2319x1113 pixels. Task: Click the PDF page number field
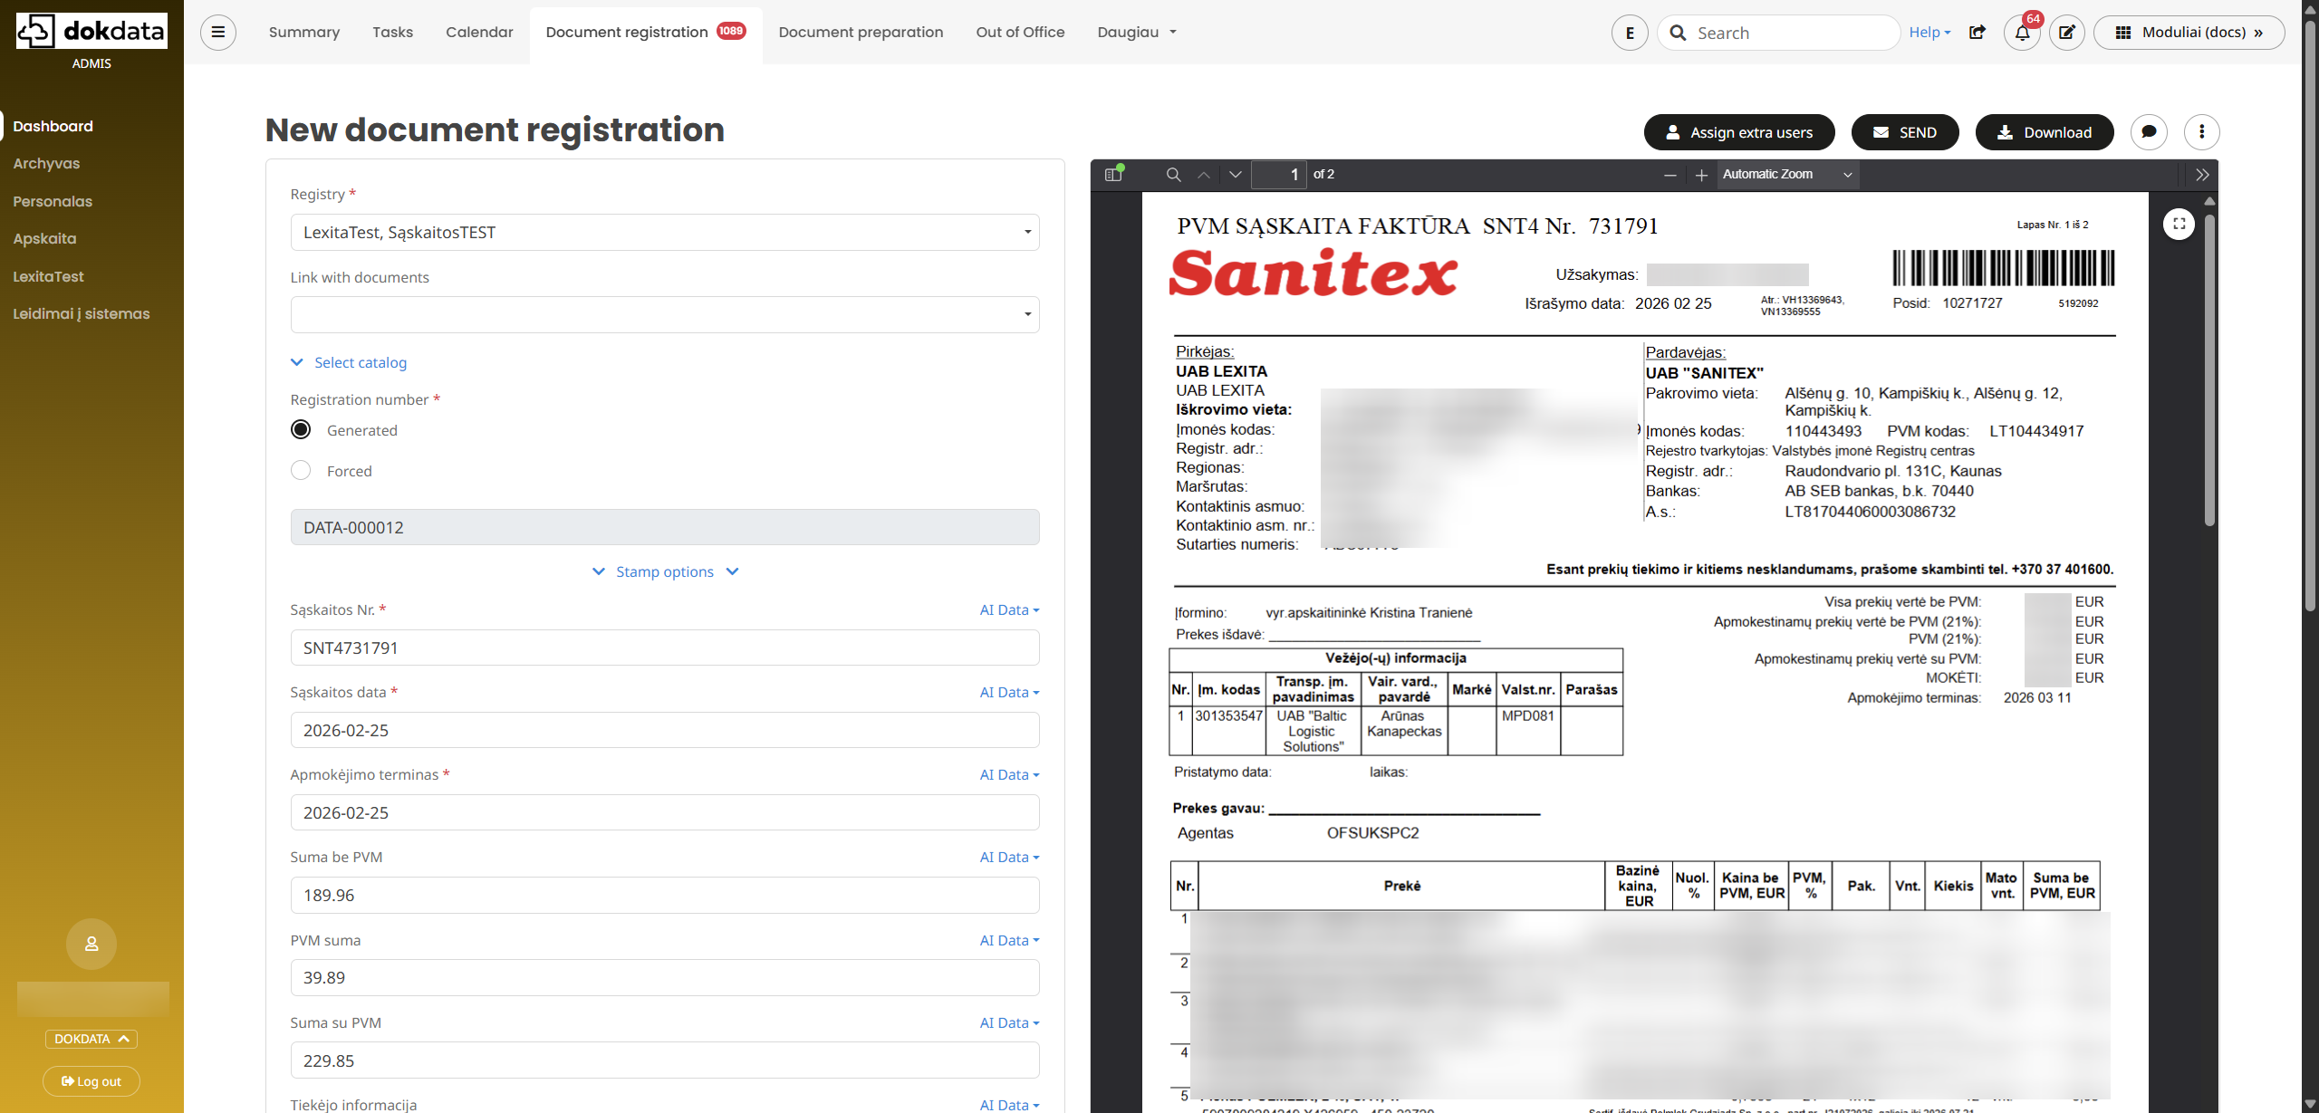click(1279, 175)
